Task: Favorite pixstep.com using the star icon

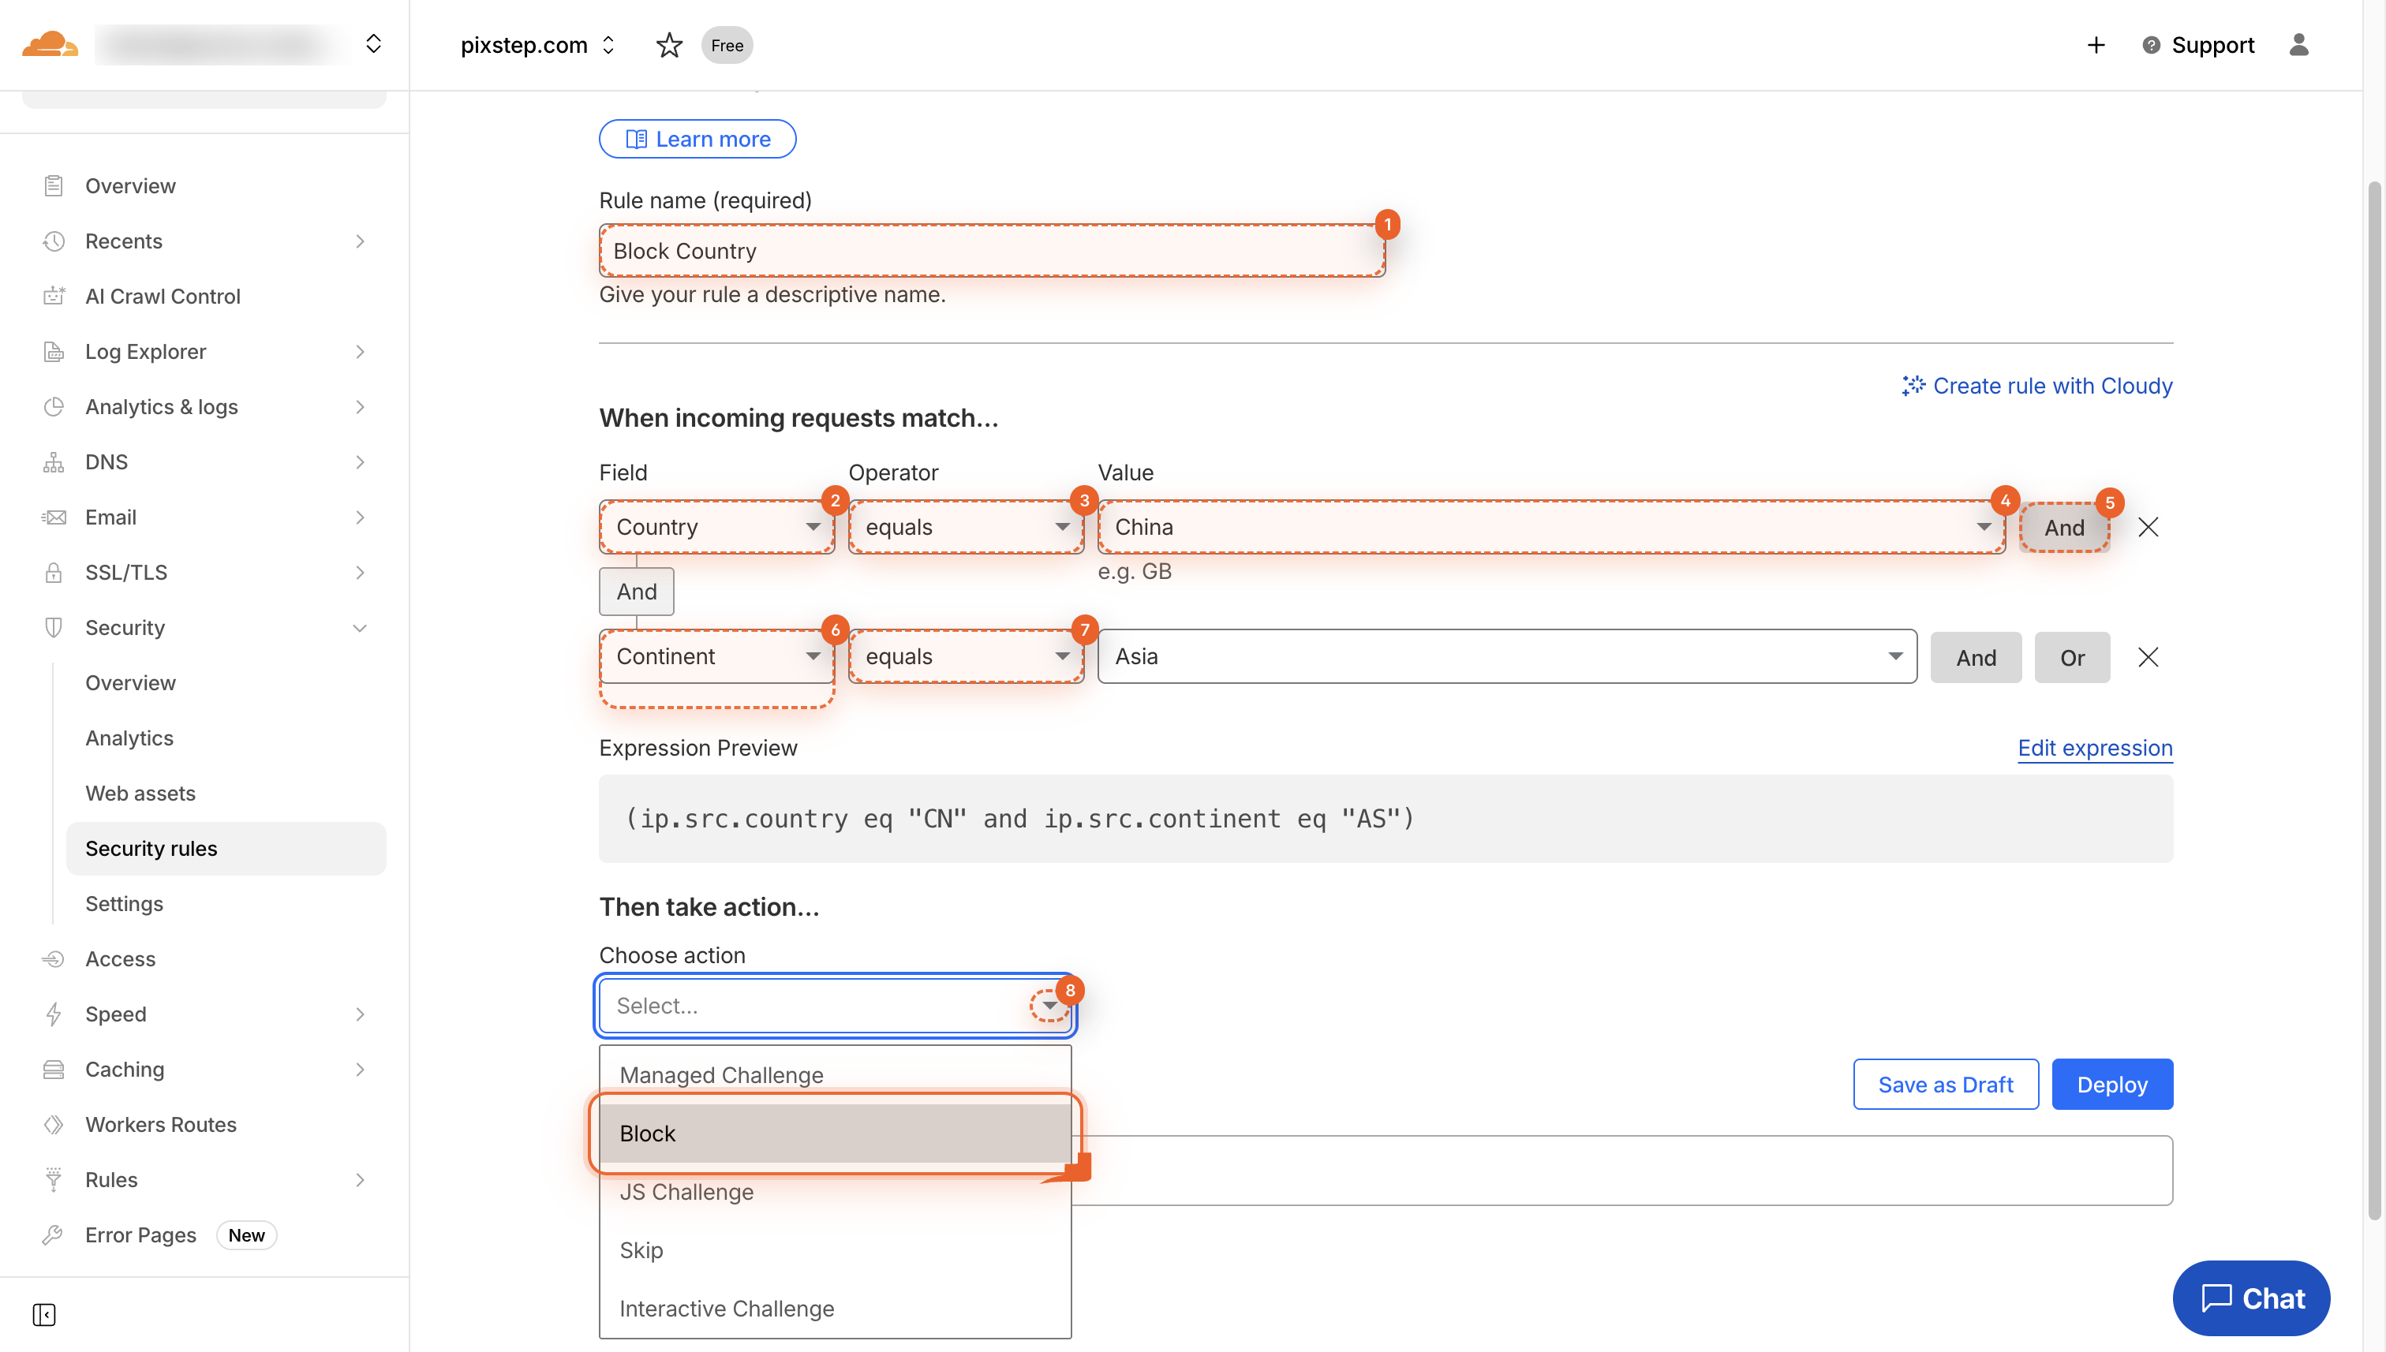Action: pos(669,45)
